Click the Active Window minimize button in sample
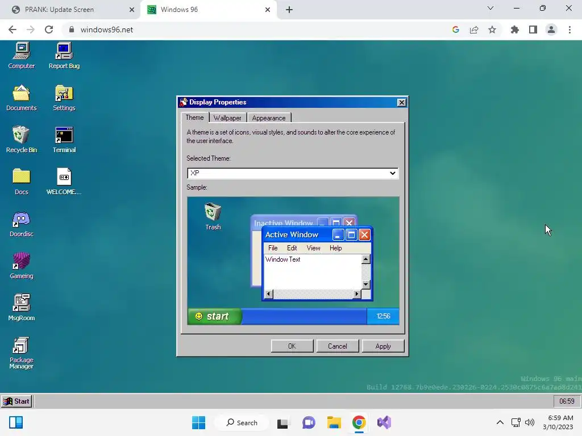This screenshot has width=582, height=436. [338, 234]
